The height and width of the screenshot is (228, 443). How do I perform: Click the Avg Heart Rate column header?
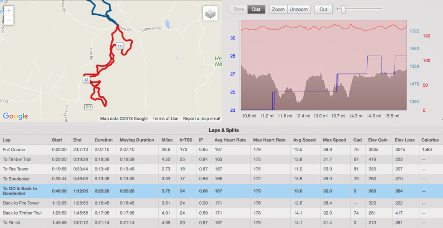(x=230, y=140)
